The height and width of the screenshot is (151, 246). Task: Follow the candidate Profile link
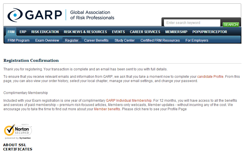click(210, 77)
